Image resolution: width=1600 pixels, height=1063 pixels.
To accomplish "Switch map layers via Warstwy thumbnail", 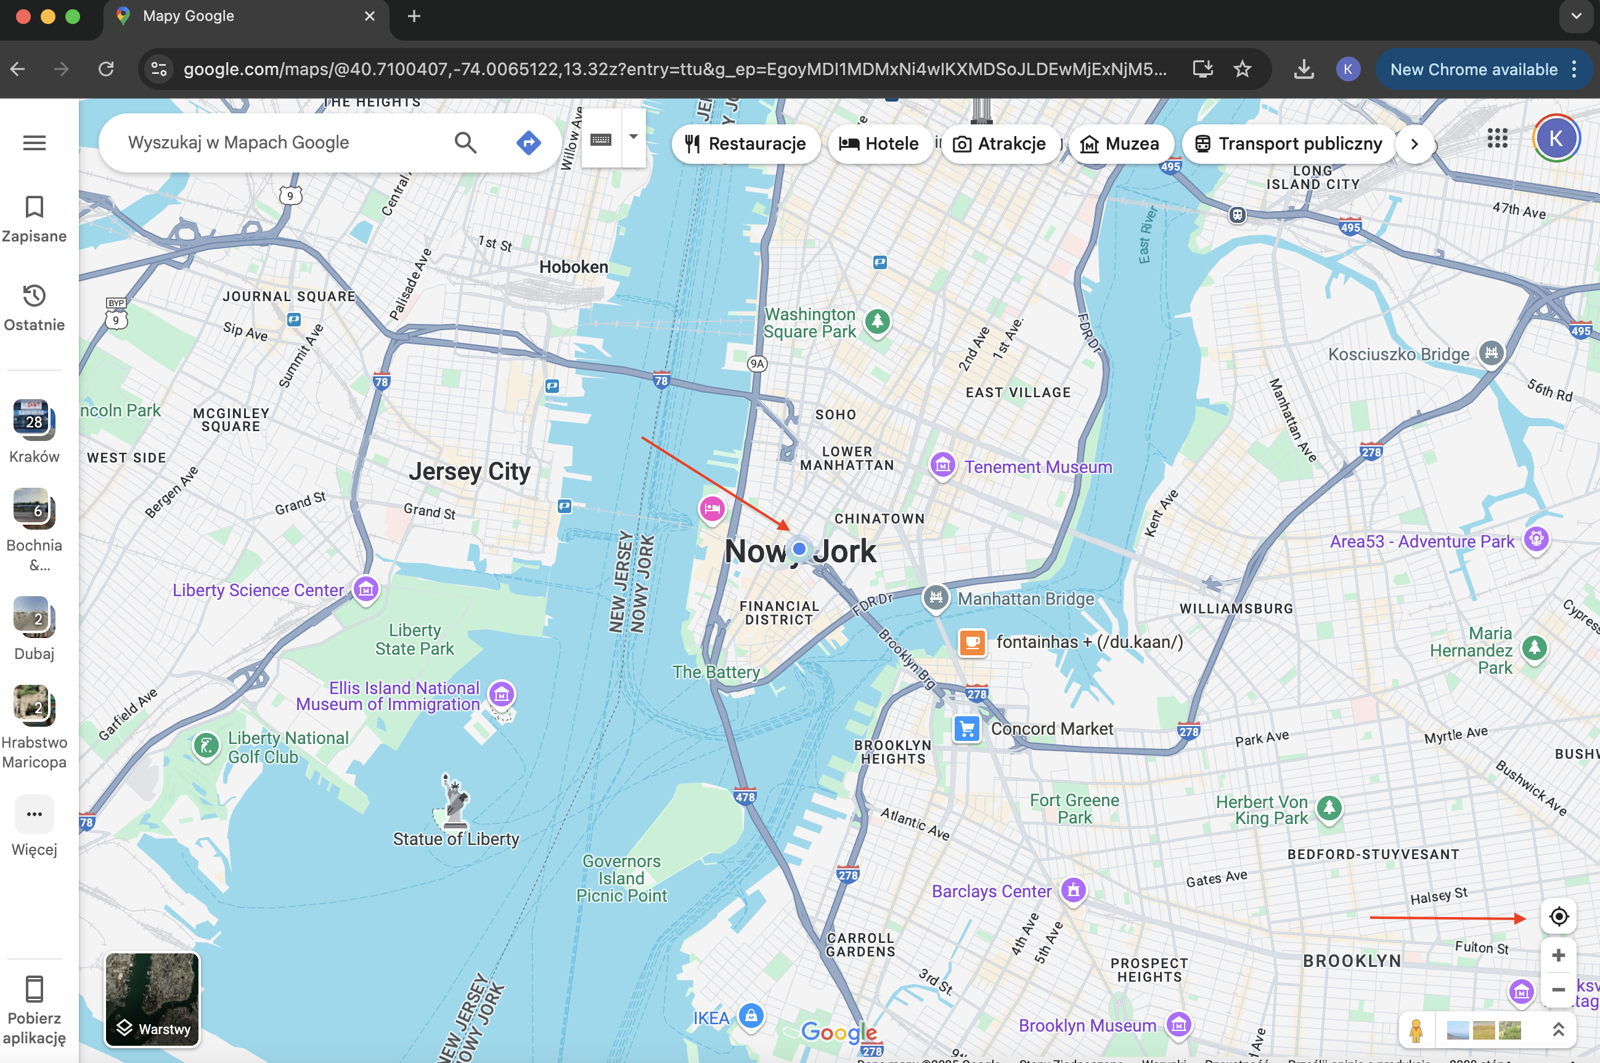I will pos(152,1000).
